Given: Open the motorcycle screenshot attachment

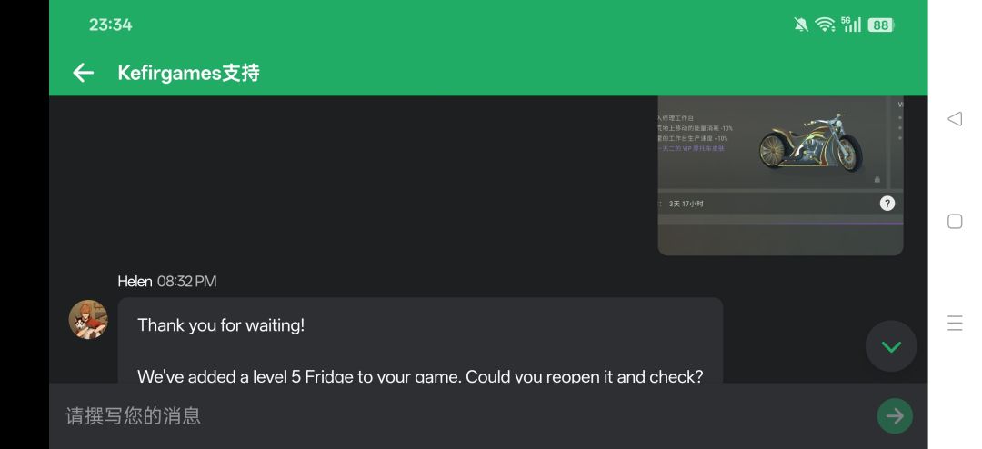Looking at the screenshot, I should pyautogui.click(x=780, y=173).
